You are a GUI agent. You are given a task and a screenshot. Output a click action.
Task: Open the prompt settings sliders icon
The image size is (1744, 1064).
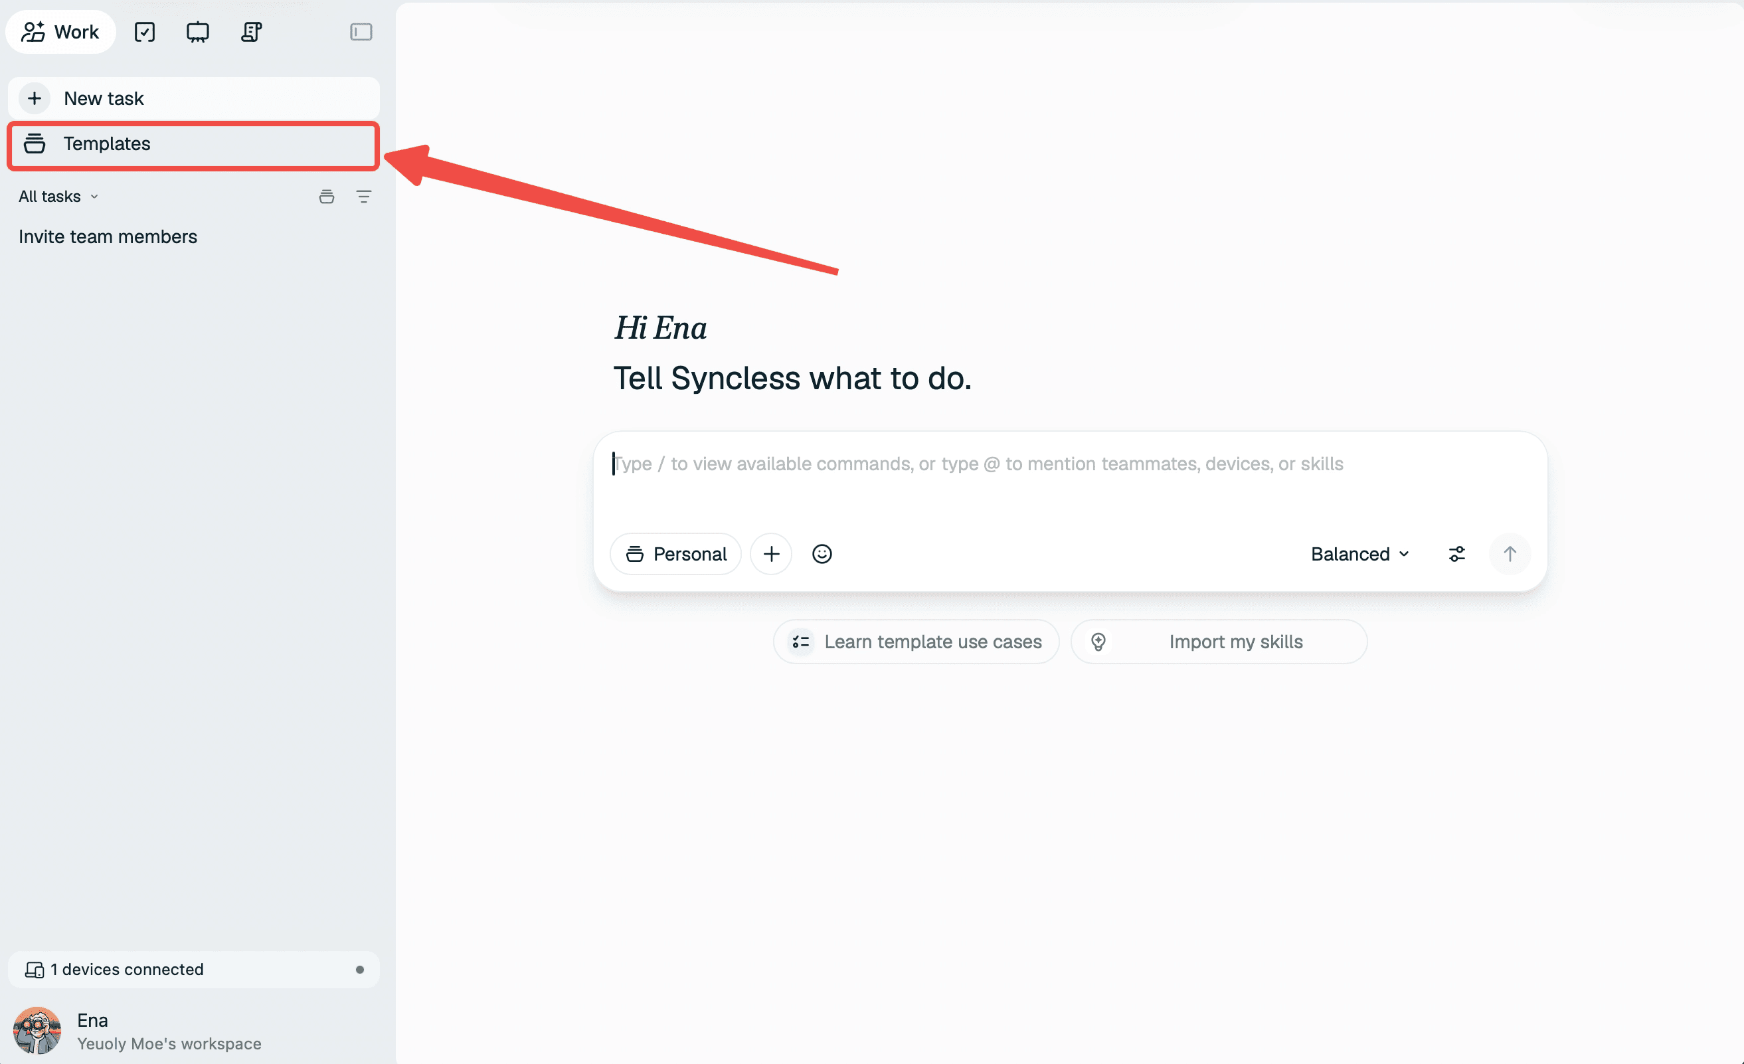(x=1456, y=554)
